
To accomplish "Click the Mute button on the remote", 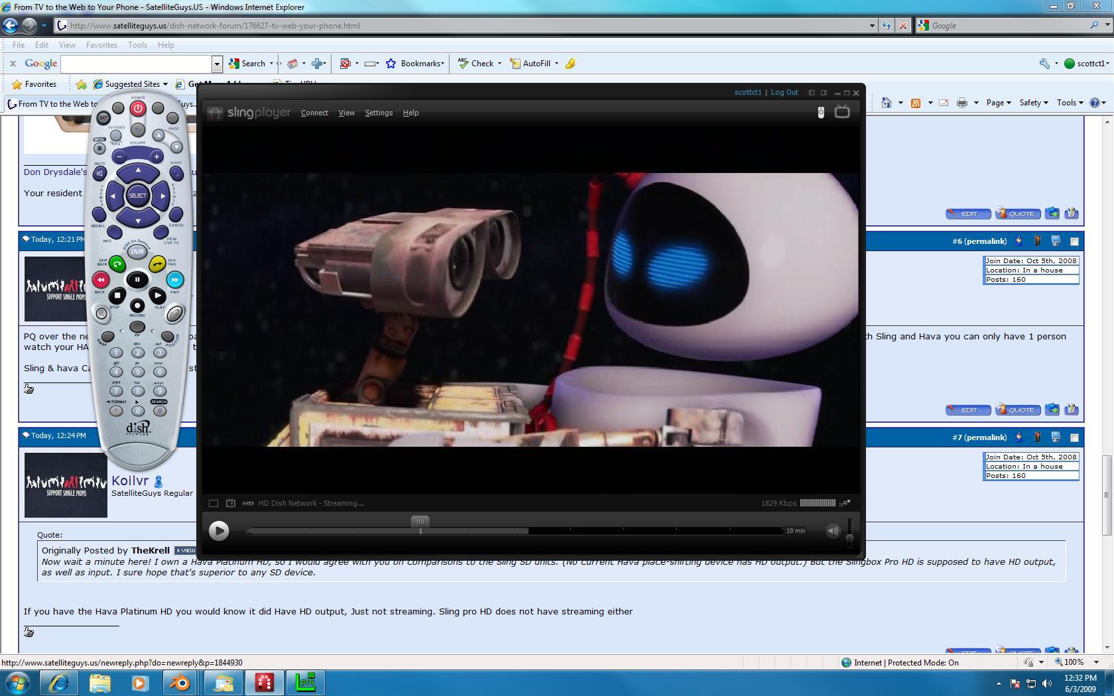I will (99, 174).
